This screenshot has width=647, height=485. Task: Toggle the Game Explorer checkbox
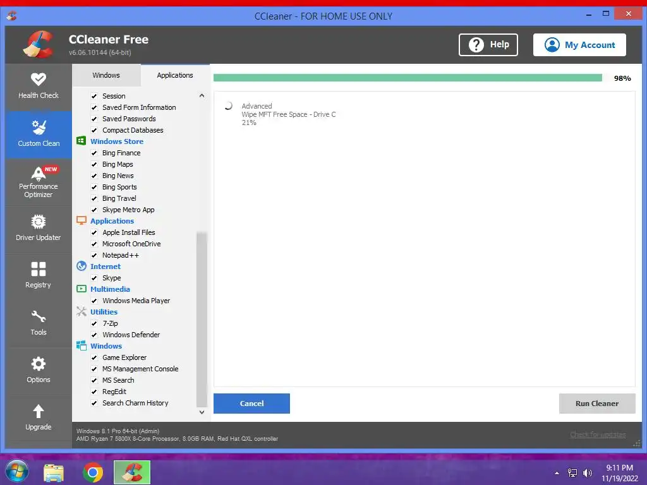pos(94,357)
